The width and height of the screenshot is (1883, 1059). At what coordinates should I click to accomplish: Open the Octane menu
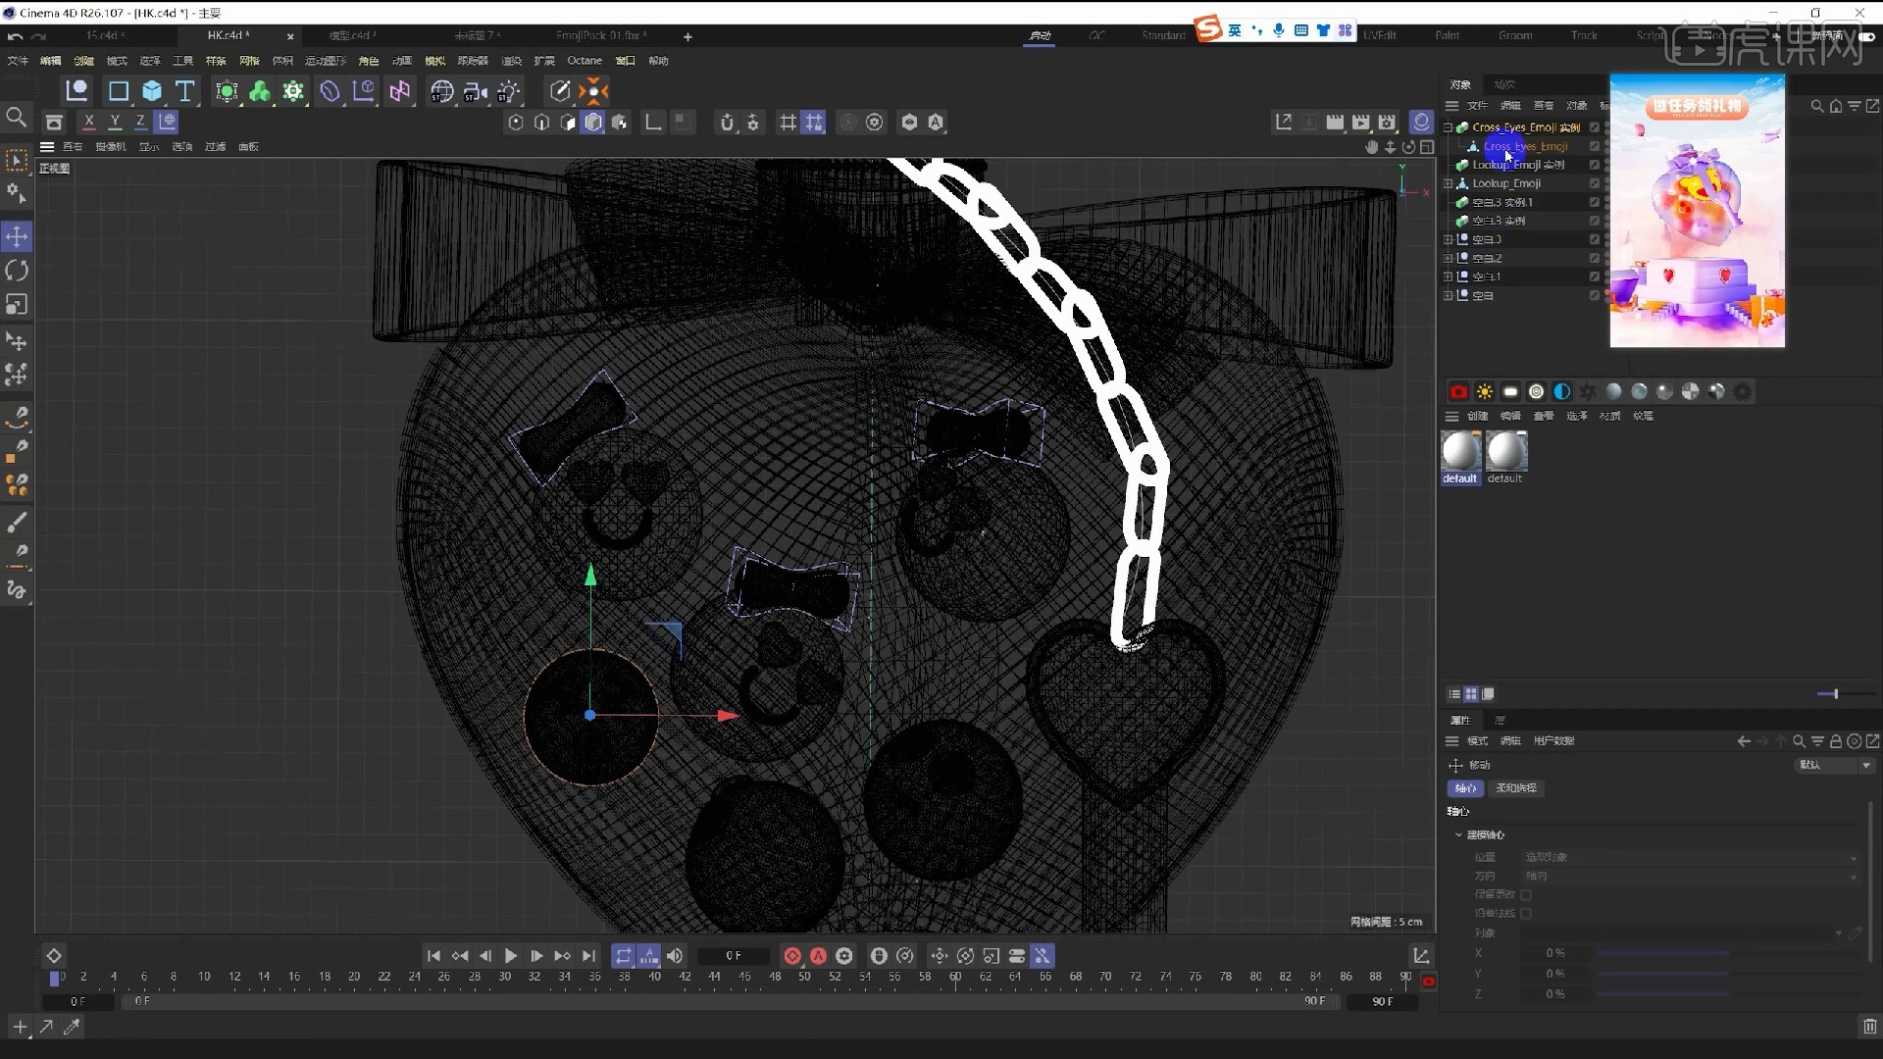(585, 60)
